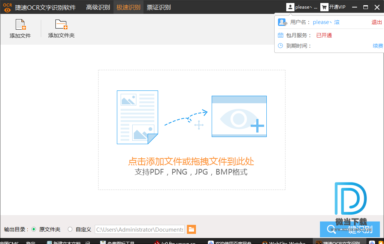The image size is (384, 244).
Task: Click the shopping cart 开通VIP icon
Action: pos(324,7)
